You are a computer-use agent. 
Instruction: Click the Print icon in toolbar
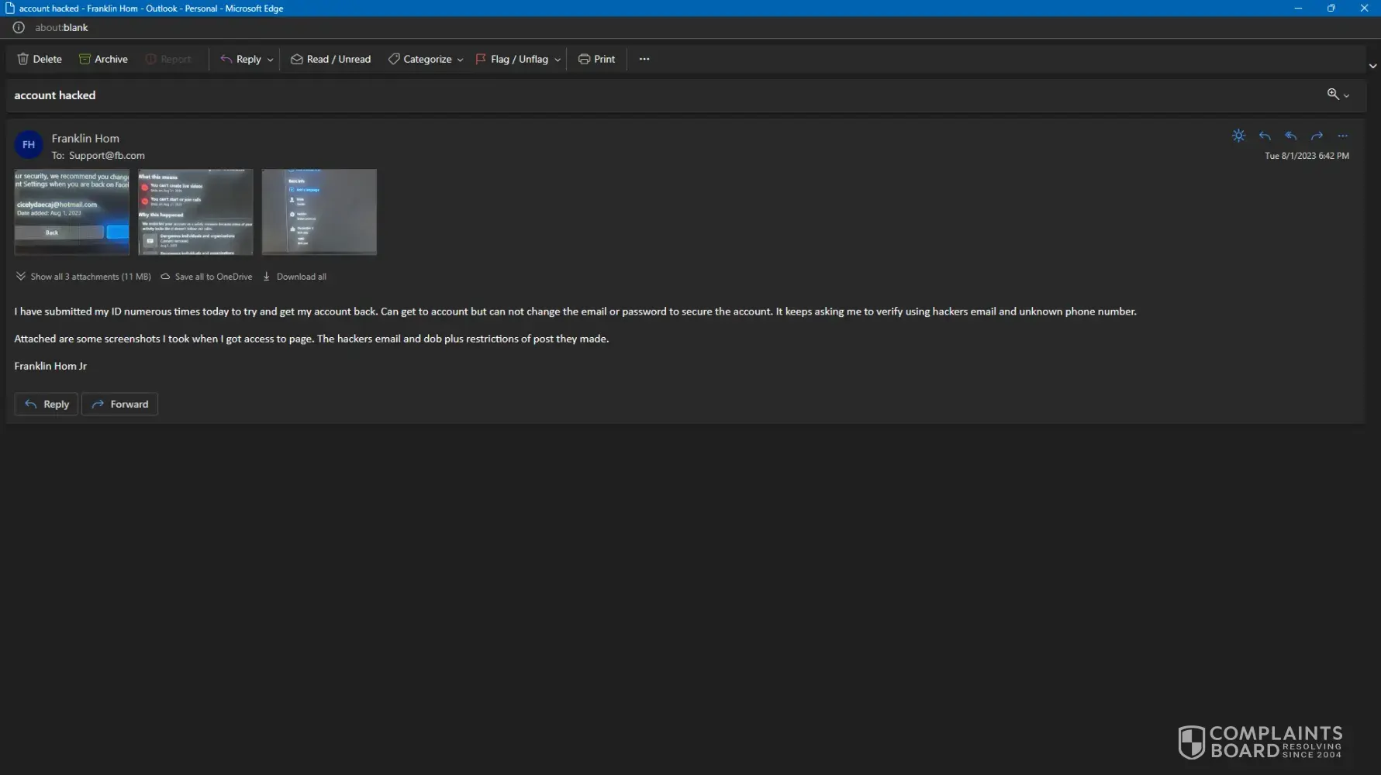pyautogui.click(x=584, y=59)
